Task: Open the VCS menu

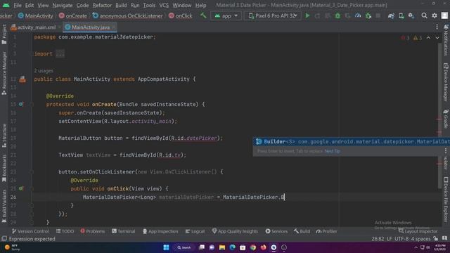Action: (x=164, y=5)
